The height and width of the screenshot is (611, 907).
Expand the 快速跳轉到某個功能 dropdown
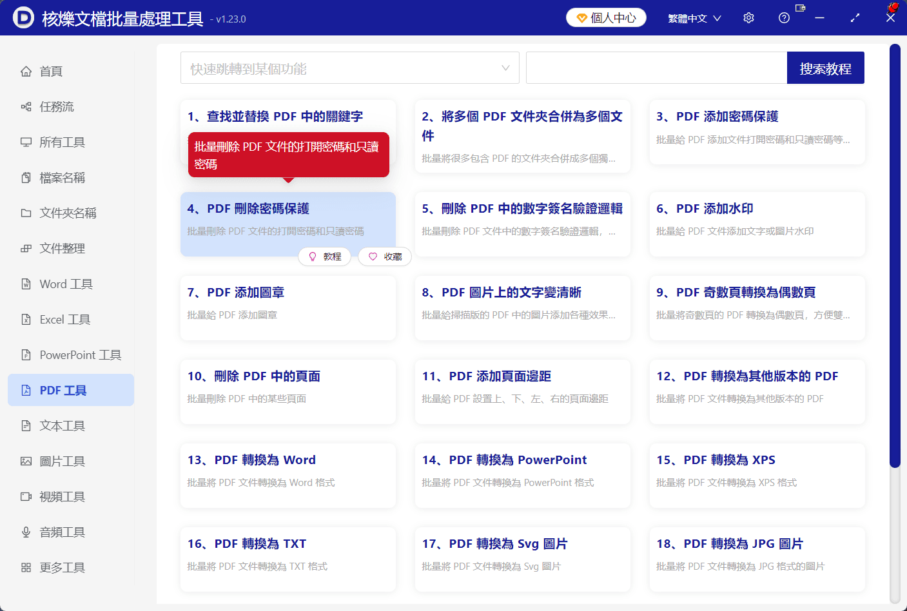point(350,68)
